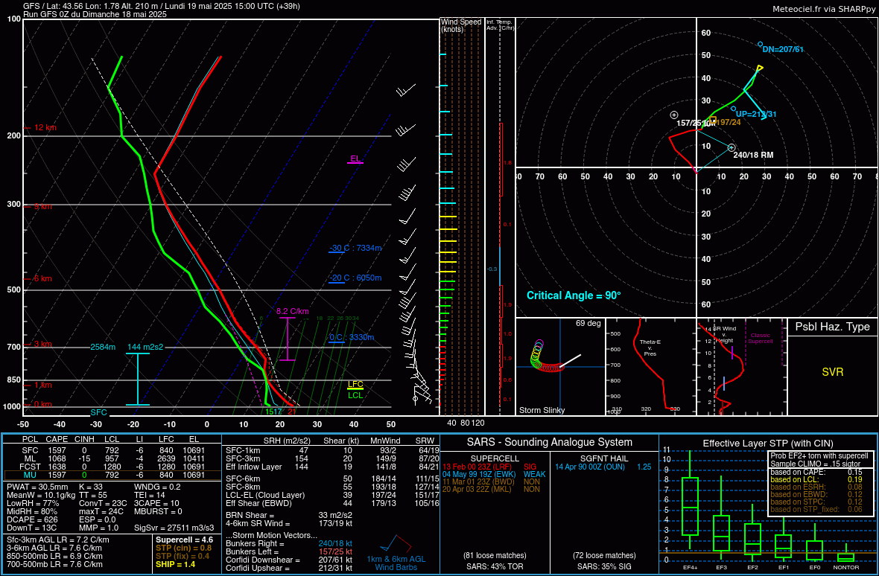879x576 pixels.
Task: Click the blue and red wind barbs graphic
Action: tap(396, 544)
